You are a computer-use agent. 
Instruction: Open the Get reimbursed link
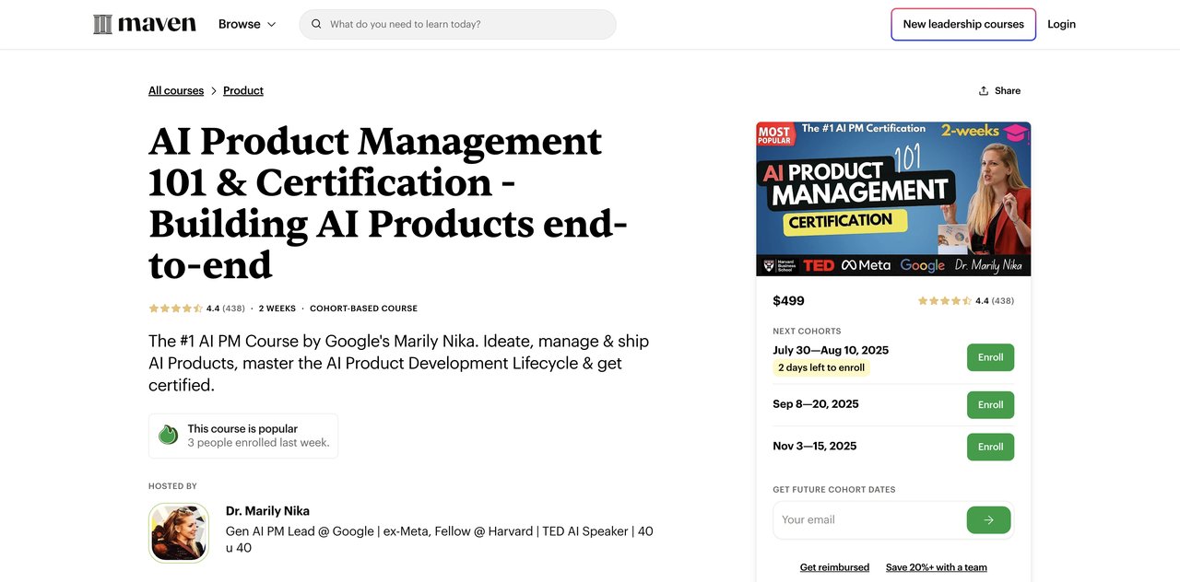pos(834,567)
